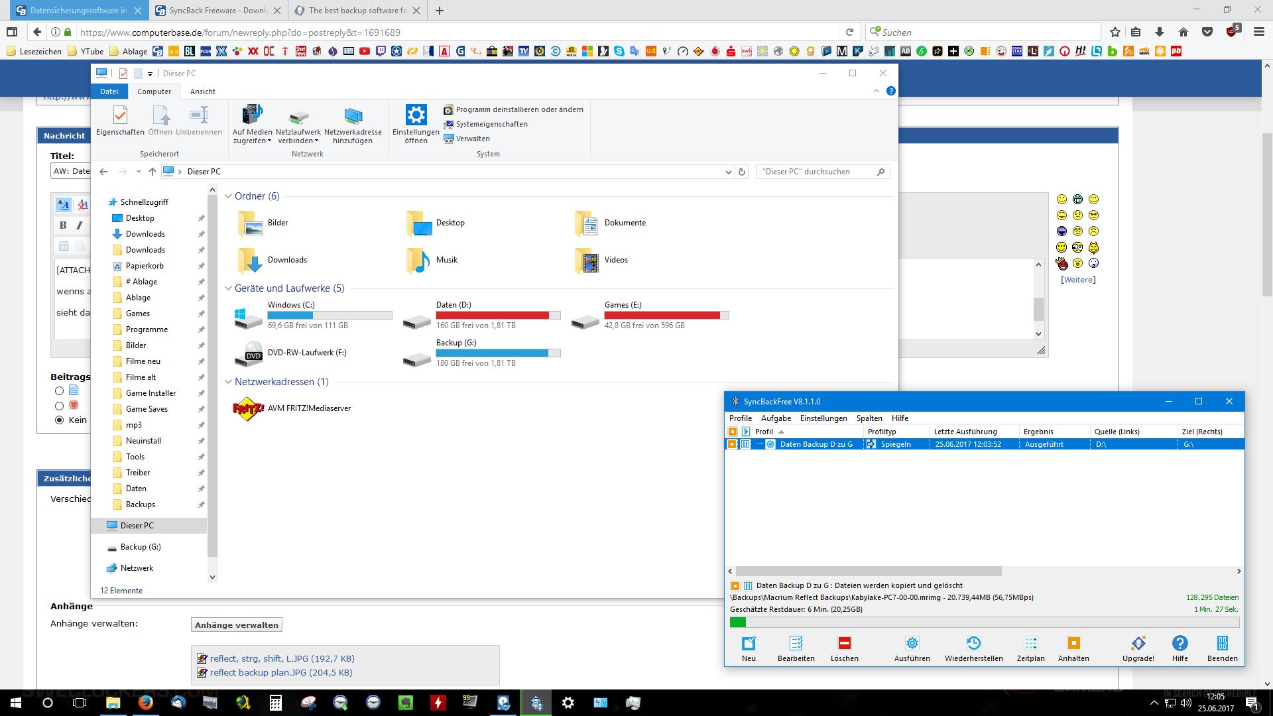This screenshot has height=716, width=1273.
Task: Click the Anhänge verwalten button
Action: point(236,625)
